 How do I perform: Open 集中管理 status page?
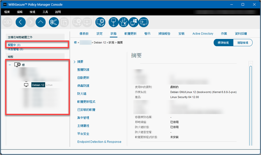(x=83, y=118)
